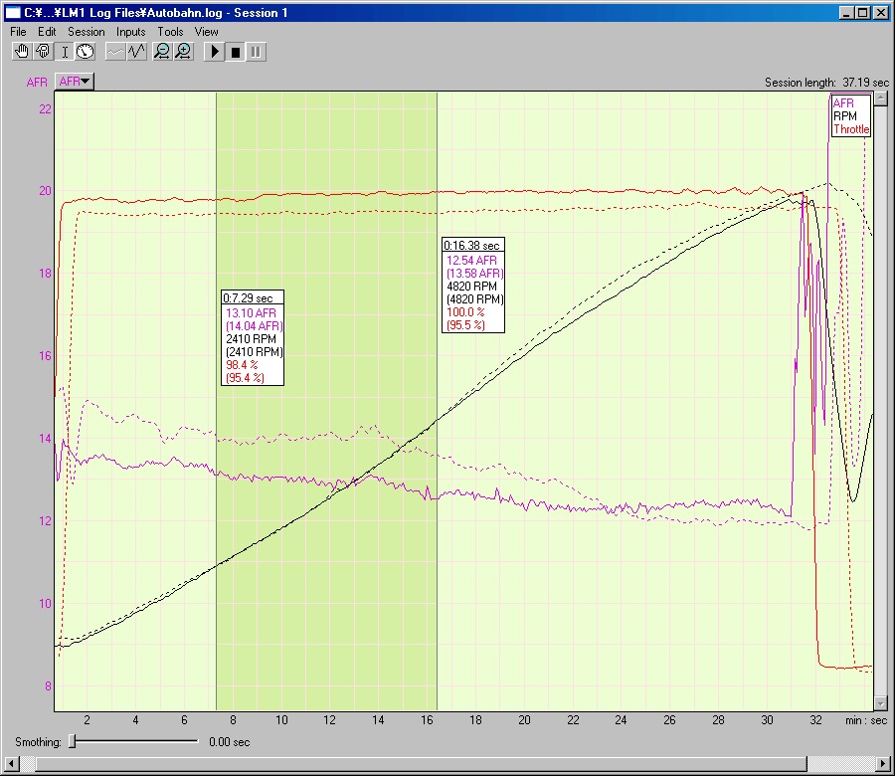Select RPM in the chart legend
This screenshot has height=776, width=895.
pyautogui.click(x=844, y=116)
